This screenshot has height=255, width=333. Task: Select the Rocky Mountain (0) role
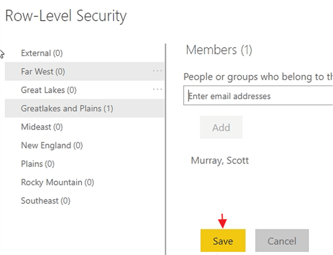click(84, 182)
